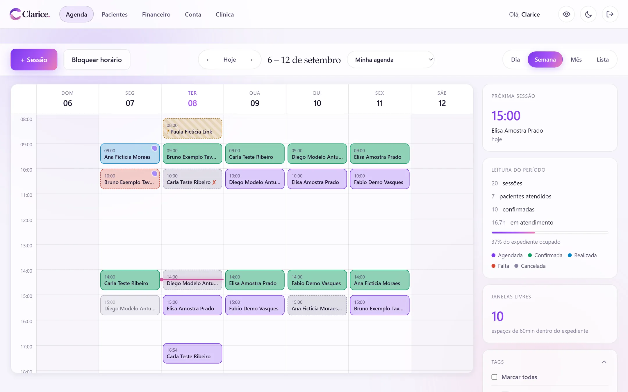This screenshot has height=392, width=628.
Task: Click '6 – 12 de setembro' date range
Action: point(304,60)
